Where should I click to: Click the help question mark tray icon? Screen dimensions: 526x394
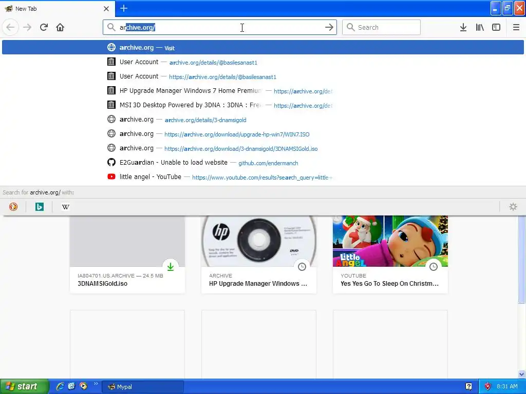tap(468, 387)
